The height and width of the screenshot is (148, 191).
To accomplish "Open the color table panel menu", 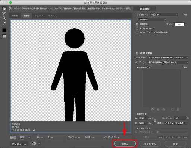I will pos(185,68).
